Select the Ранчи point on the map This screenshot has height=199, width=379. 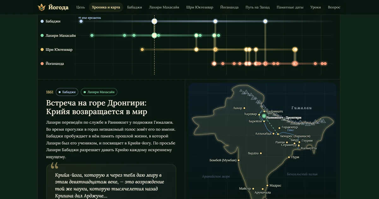[x=287, y=142]
